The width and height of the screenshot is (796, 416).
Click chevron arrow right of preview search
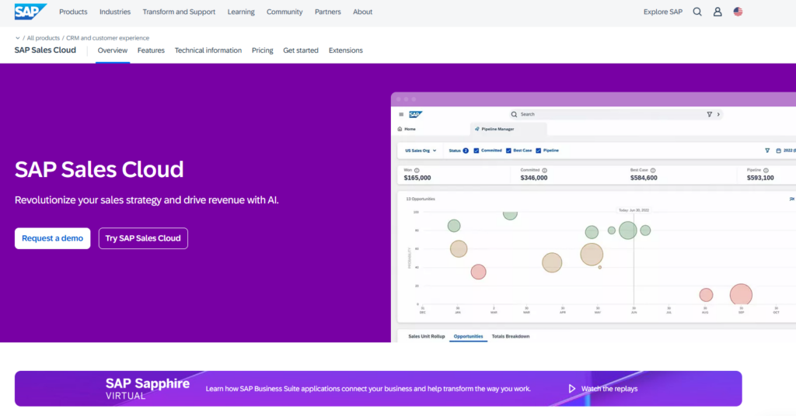tap(718, 115)
